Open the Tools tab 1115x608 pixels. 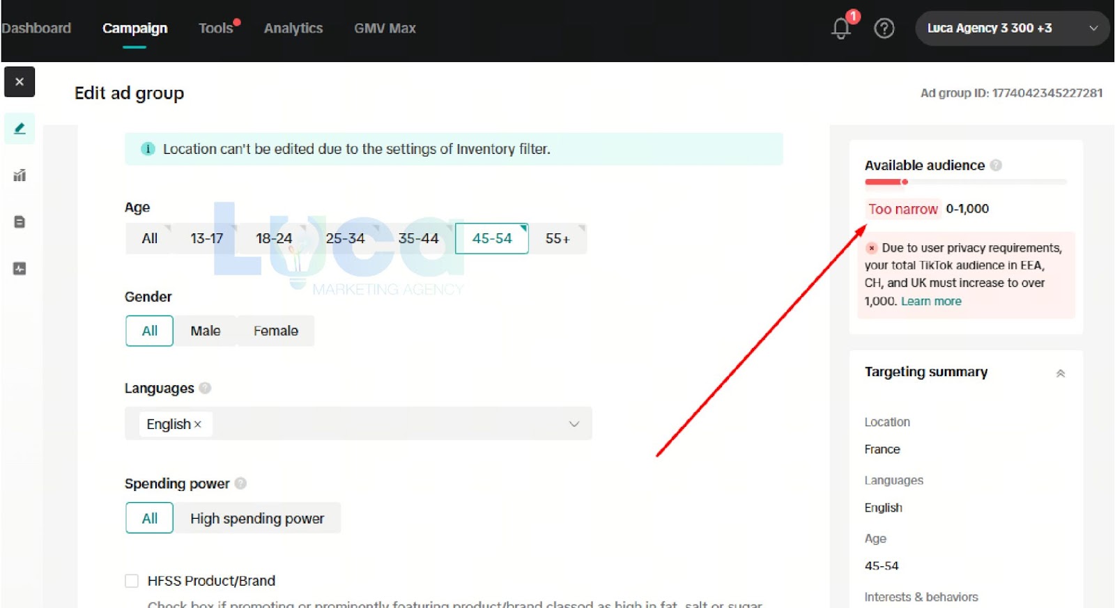(216, 29)
